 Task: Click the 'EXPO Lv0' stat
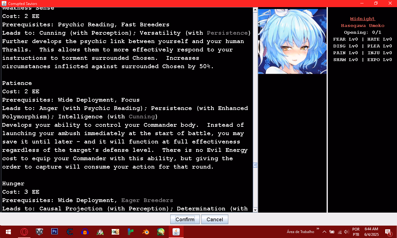tap(380, 59)
